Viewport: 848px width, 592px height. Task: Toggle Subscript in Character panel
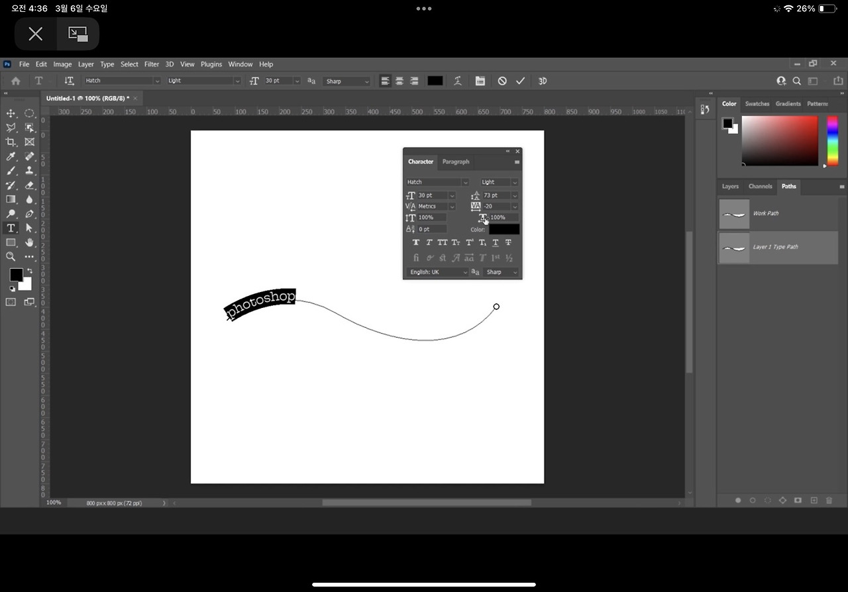482,243
